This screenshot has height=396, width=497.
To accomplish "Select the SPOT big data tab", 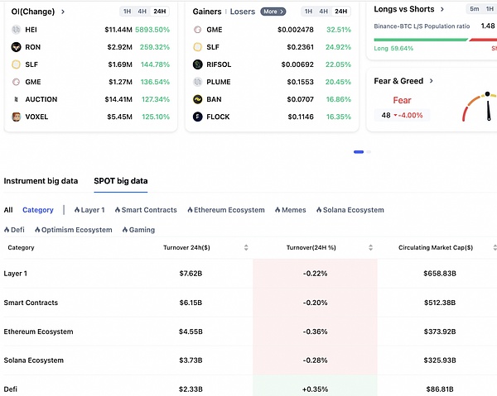I will 121,181.
